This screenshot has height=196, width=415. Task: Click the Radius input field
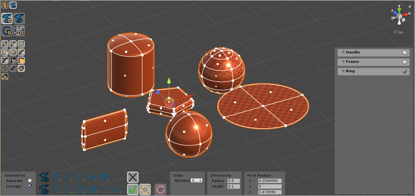(234, 181)
